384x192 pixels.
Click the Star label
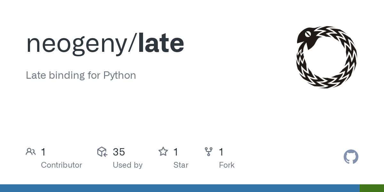pos(181,165)
